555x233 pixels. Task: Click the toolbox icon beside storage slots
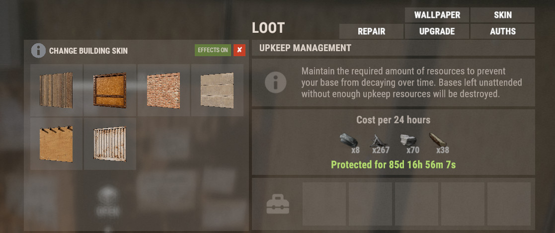click(x=277, y=205)
